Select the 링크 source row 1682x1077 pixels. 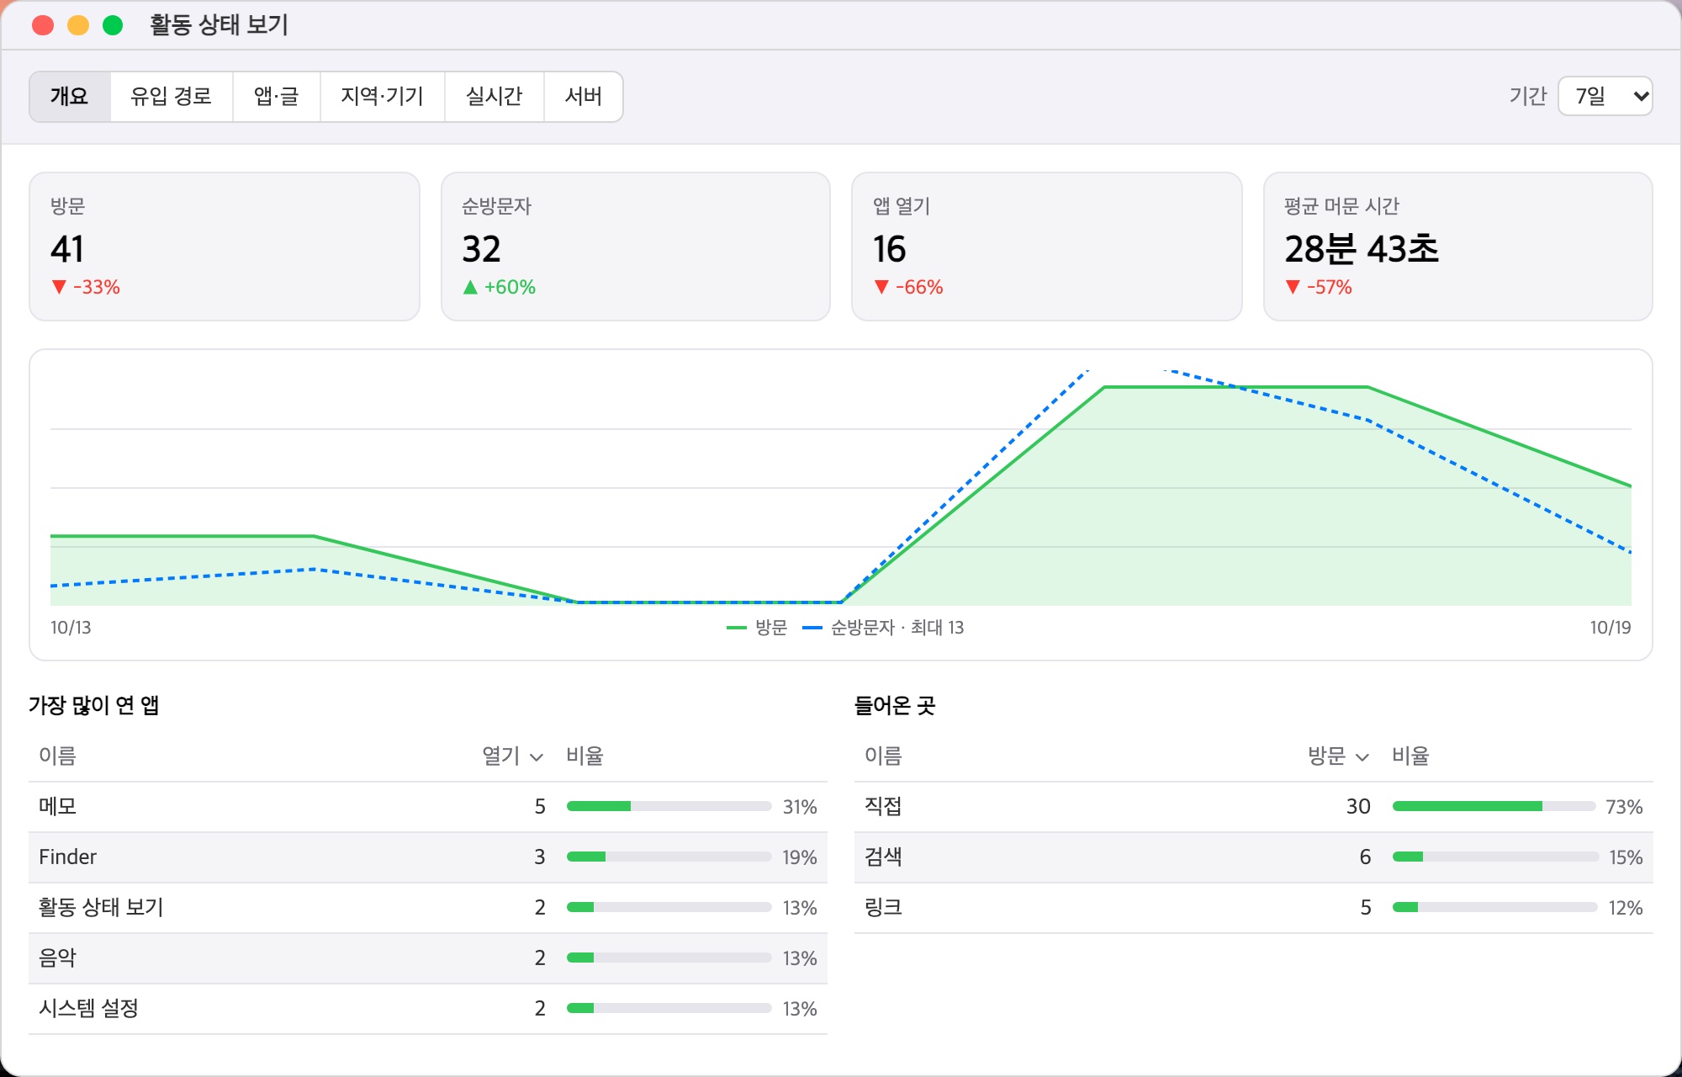[1254, 908]
